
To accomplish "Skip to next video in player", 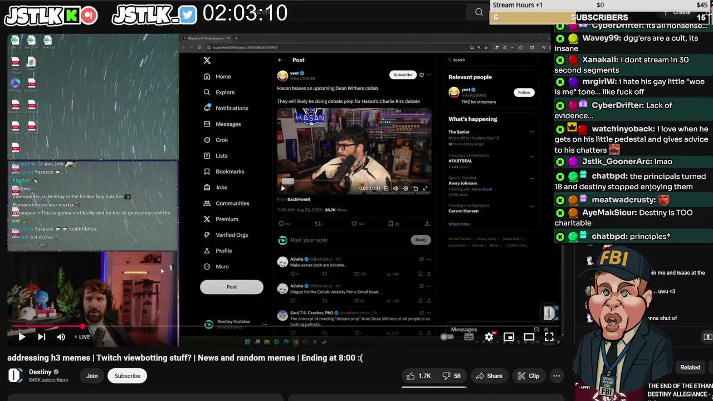I will point(41,336).
